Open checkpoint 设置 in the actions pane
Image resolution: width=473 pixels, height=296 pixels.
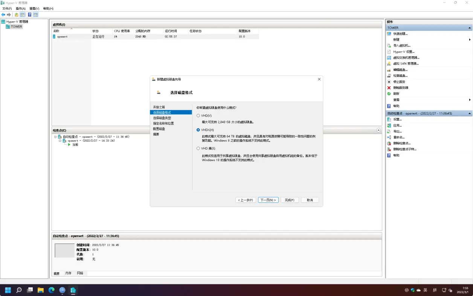tap(397, 120)
